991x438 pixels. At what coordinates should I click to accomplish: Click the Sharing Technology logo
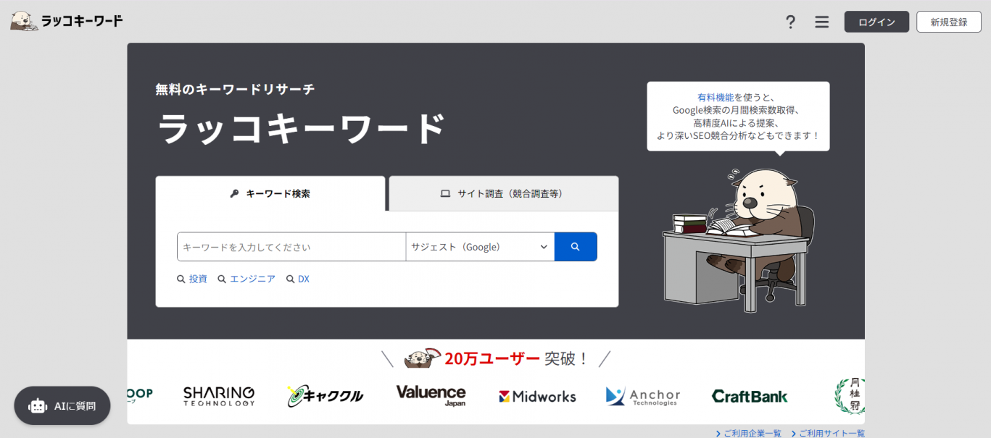click(x=219, y=395)
